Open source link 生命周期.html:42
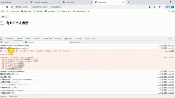The width and height of the screenshot is (175, 98). click(166, 71)
